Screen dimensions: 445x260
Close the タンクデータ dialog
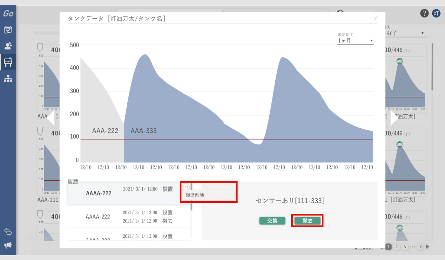(376, 18)
